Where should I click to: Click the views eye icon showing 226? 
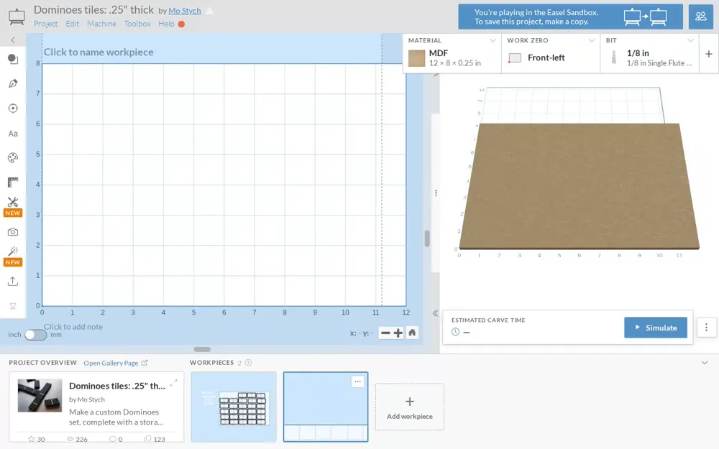pyautogui.click(x=70, y=439)
